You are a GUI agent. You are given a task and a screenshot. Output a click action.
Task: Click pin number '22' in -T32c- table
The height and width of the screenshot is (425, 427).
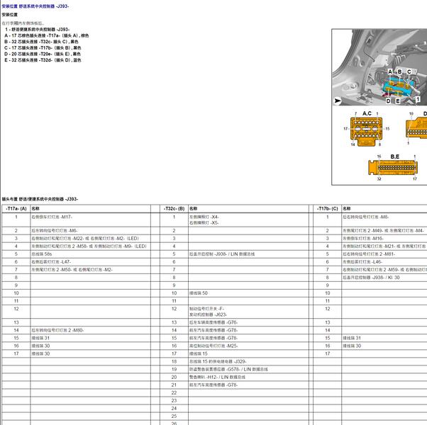click(174, 393)
